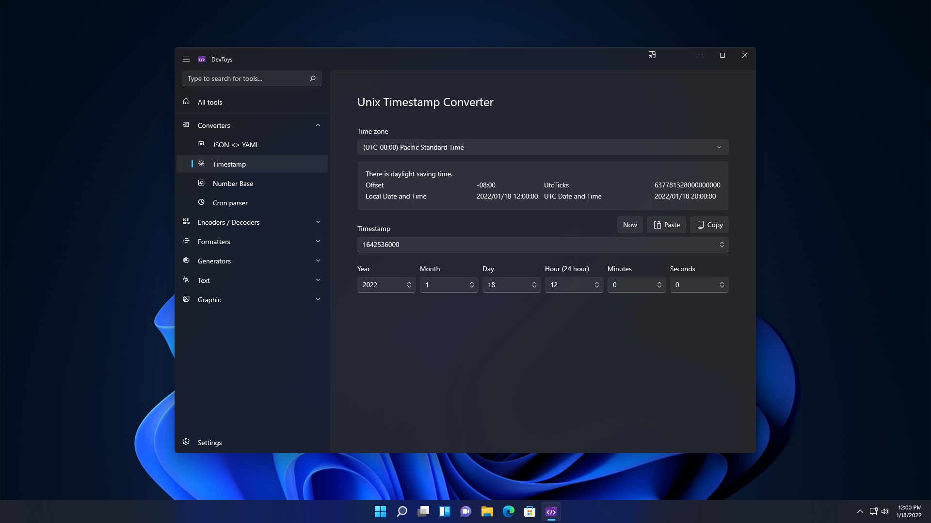Image resolution: width=931 pixels, height=523 pixels.
Task: Click the Seconds field stepper arrows
Action: (x=722, y=285)
